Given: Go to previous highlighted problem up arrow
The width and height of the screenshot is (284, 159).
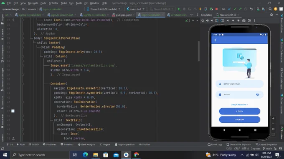Looking at the screenshot, I should coord(193,20).
